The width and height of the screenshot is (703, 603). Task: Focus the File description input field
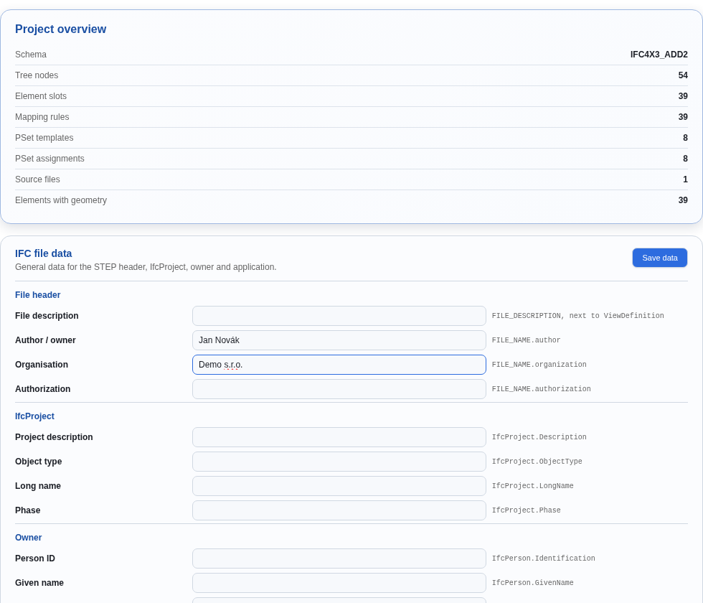tap(339, 316)
